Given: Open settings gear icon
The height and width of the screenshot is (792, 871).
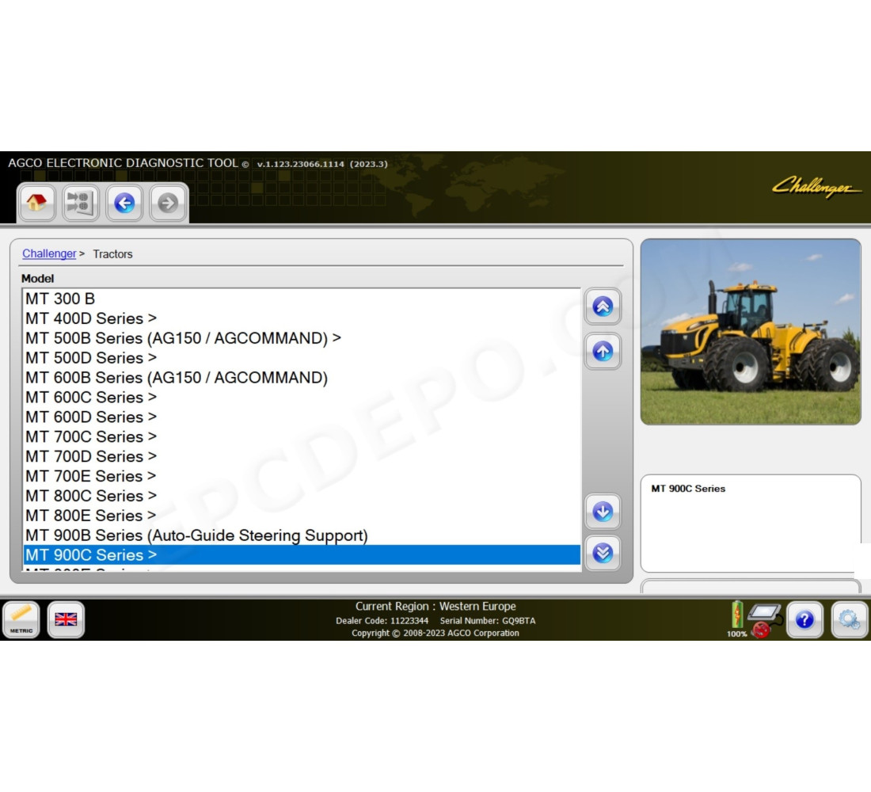Looking at the screenshot, I should (x=850, y=619).
